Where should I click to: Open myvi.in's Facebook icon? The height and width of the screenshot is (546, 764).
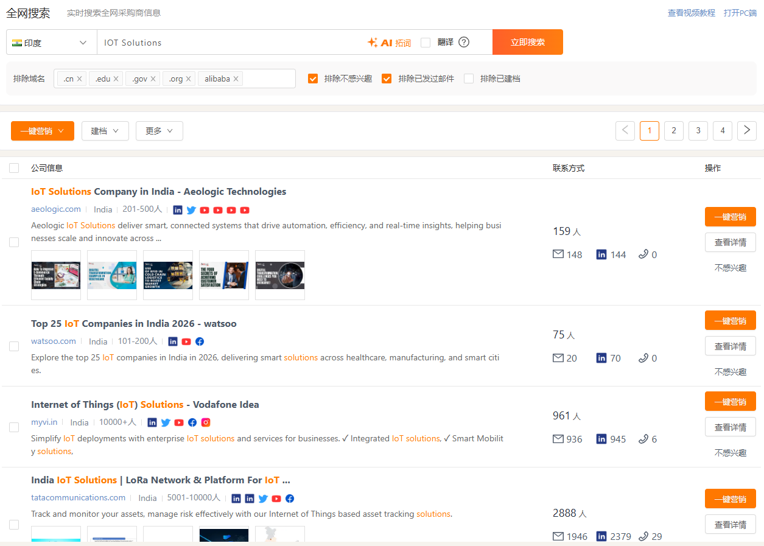click(x=192, y=422)
